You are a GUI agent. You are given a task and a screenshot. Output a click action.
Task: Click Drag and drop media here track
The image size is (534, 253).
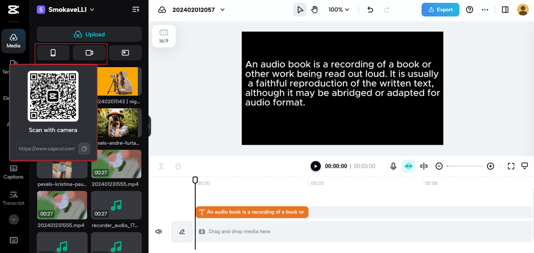(x=364, y=232)
